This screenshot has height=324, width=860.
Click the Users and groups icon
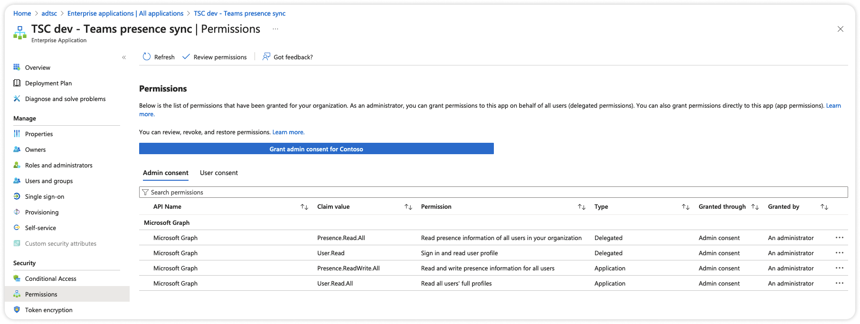17,181
